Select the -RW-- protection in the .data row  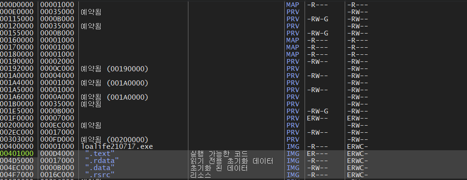tap(317, 168)
